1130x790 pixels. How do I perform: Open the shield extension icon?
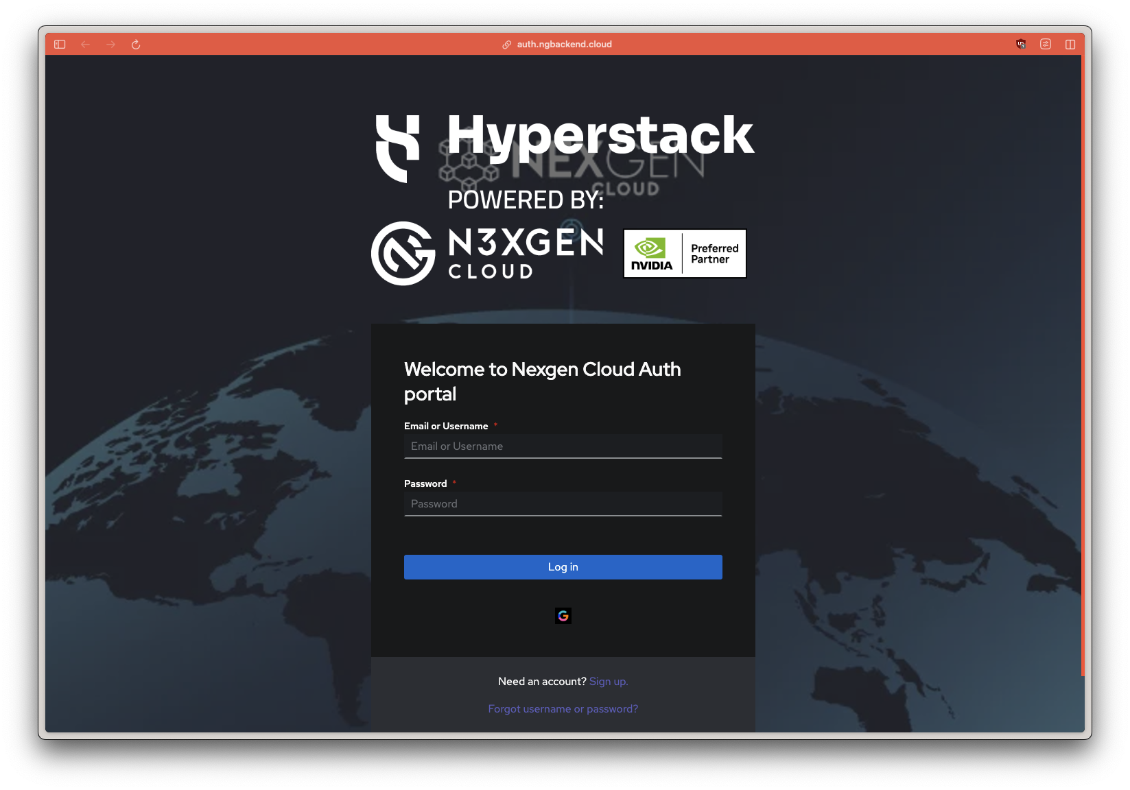point(1021,45)
